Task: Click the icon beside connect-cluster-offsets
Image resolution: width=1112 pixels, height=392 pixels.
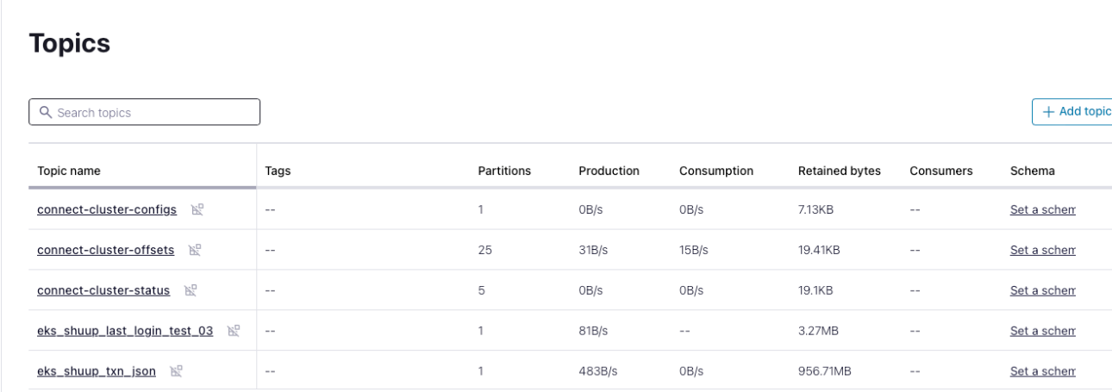Action: 195,250
